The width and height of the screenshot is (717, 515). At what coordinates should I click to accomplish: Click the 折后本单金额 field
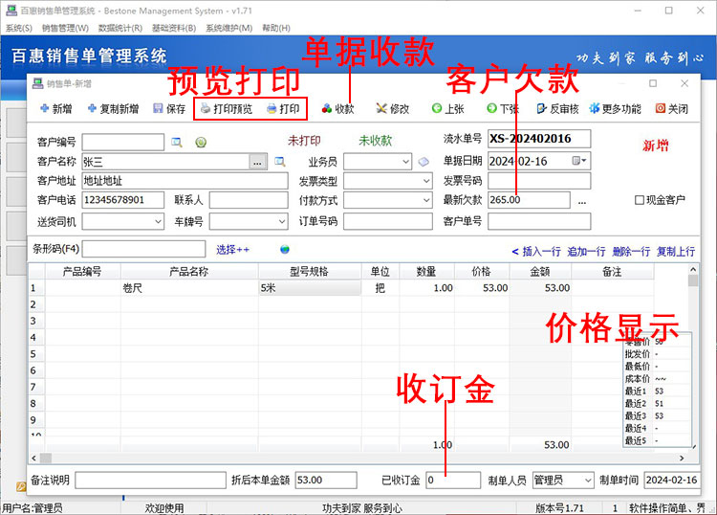[x=326, y=481]
